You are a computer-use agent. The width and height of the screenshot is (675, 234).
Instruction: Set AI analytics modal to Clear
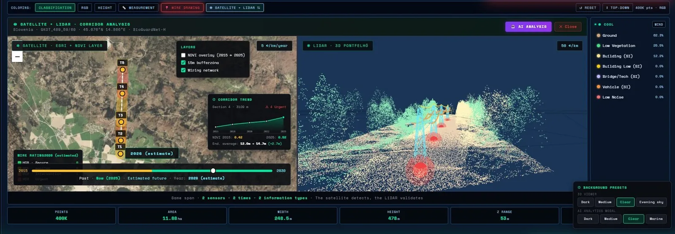(x=634, y=219)
